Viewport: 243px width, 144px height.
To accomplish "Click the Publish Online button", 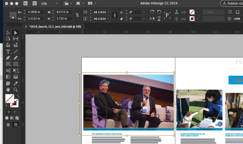I will (x=232, y=3).
